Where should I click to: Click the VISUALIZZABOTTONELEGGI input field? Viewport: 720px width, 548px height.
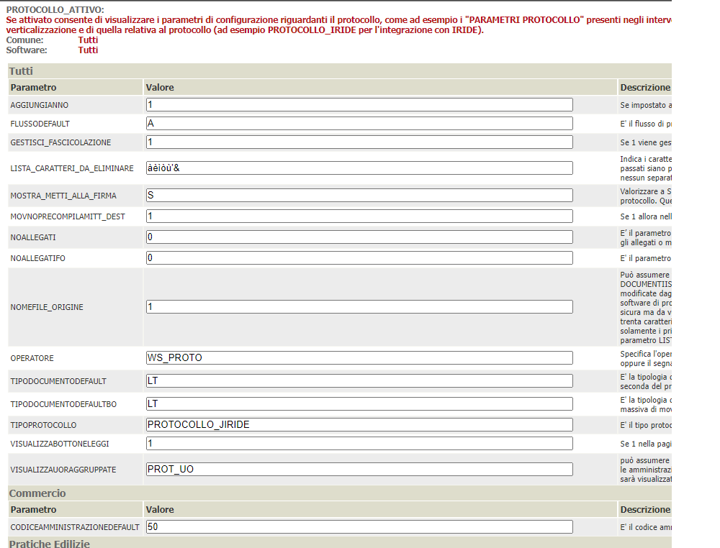[359, 444]
